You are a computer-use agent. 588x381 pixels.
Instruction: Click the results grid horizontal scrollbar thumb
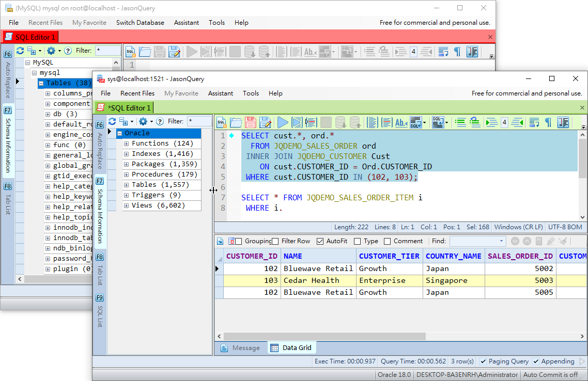pyautogui.click(x=324, y=337)
